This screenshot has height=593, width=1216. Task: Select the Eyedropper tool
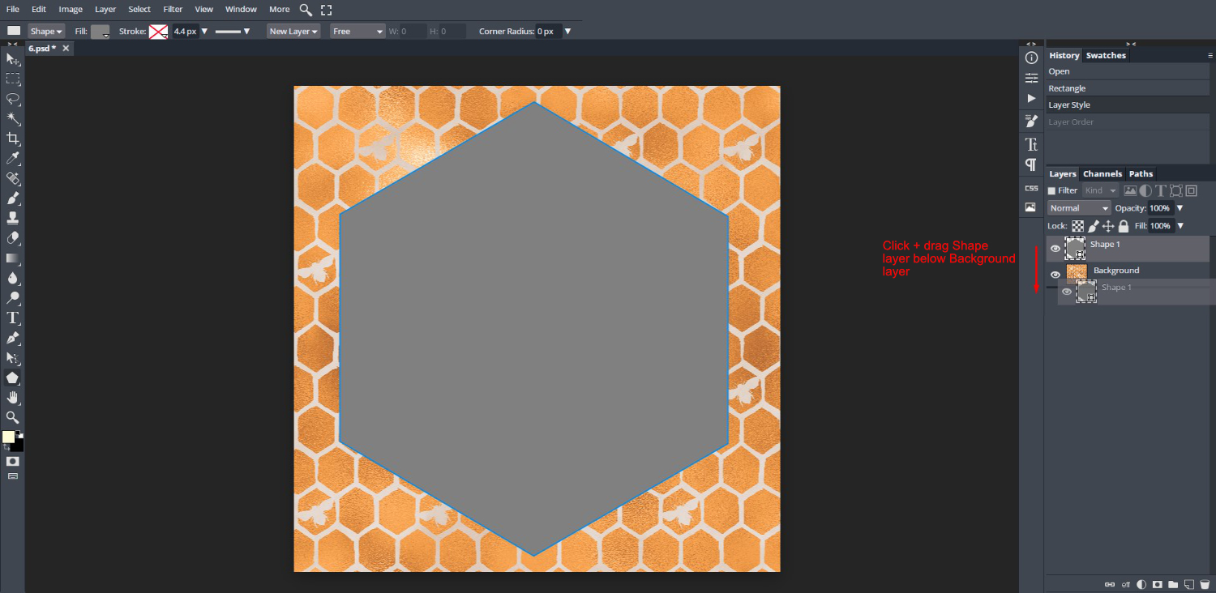pos(13,158)
